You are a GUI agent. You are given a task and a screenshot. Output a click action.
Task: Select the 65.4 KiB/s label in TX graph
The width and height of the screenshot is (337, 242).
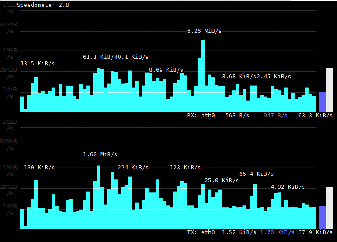pyautogui.click(x=256, y=174)
